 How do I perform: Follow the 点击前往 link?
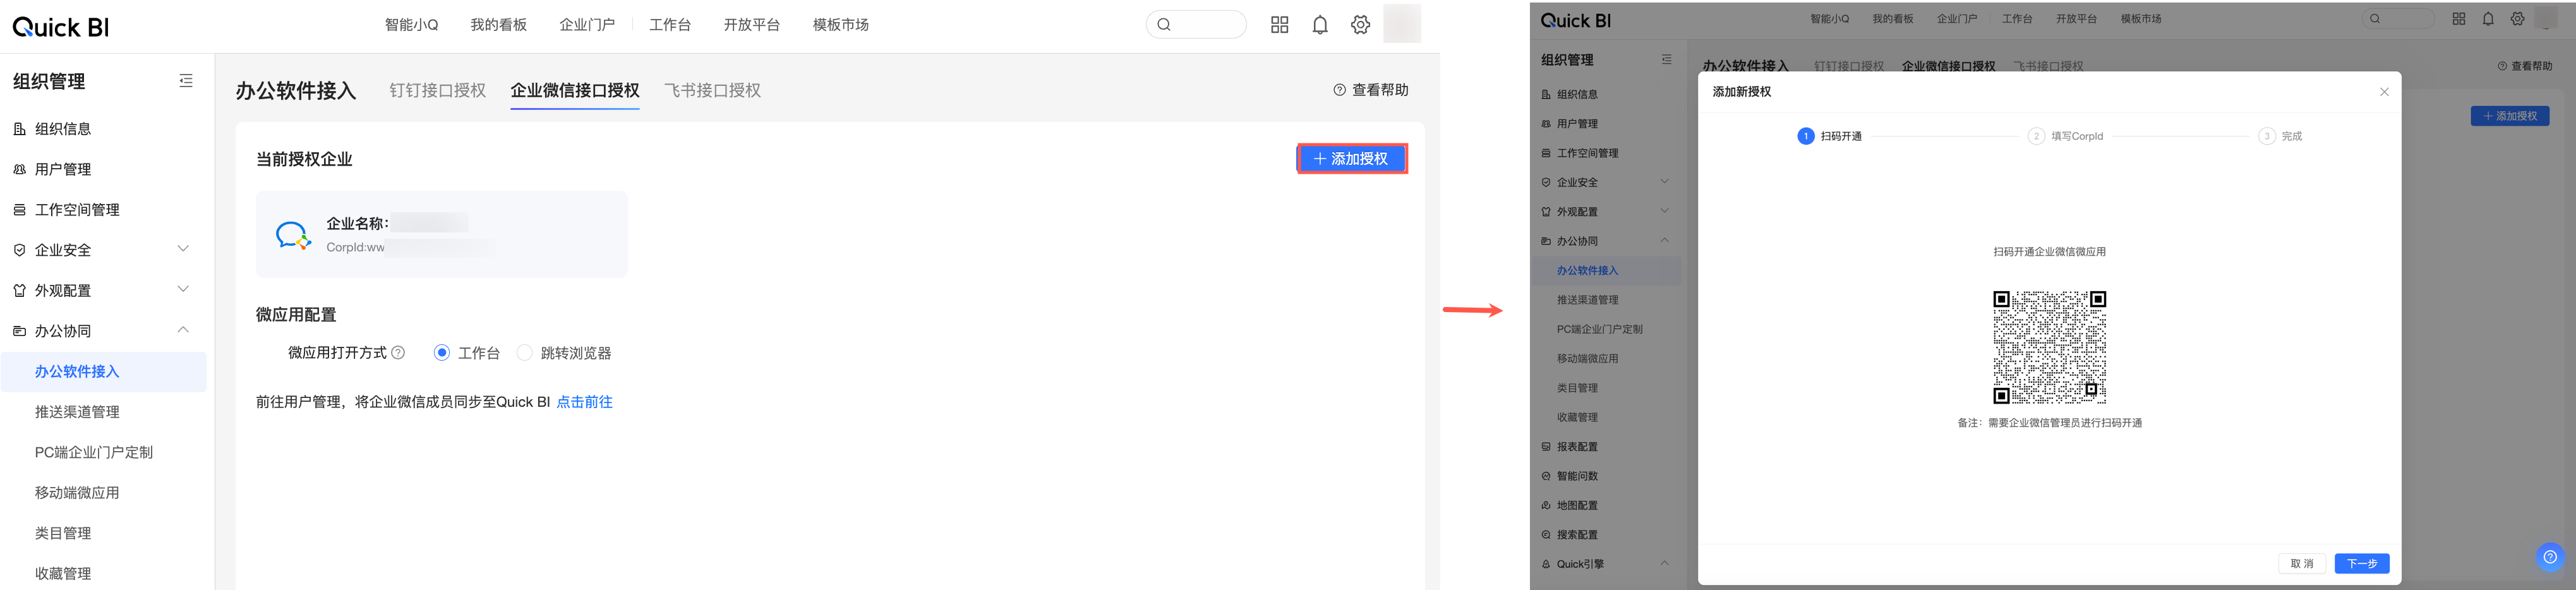pos(585,402)
